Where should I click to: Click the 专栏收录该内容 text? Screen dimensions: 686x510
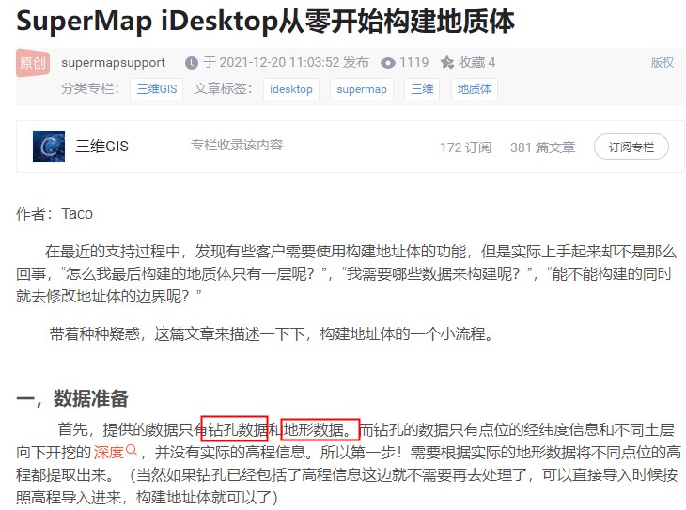(x=237, y=145)
